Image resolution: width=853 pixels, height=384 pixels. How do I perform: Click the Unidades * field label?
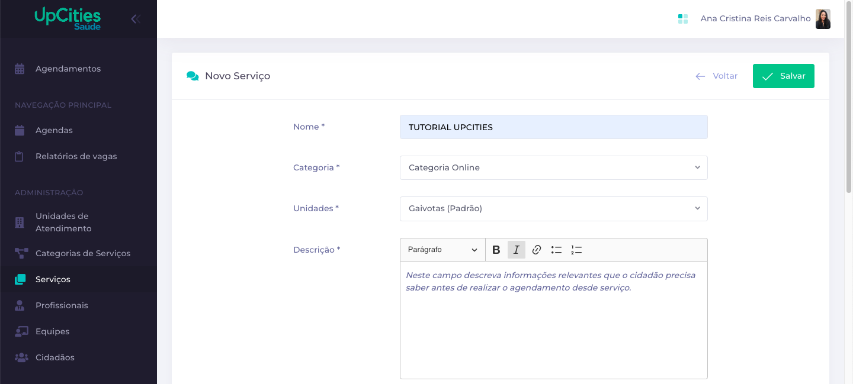[316, 208]
